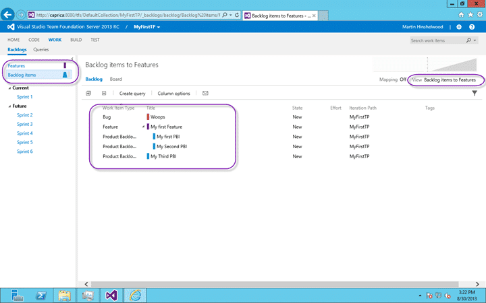Open the TFS administration gear icon
The height and width of the screenshot is (303, 486).
[x=459, y=27]
